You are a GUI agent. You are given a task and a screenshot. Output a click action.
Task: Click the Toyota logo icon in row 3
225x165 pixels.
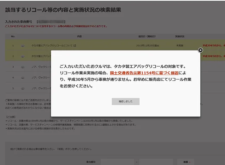pos(22,67)
